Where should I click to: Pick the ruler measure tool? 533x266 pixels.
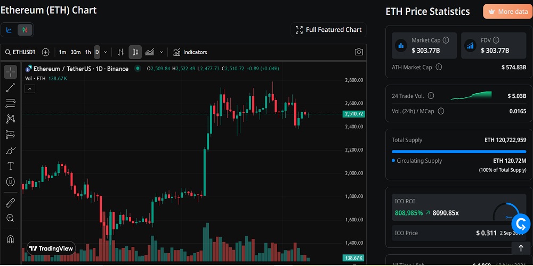[10, 203]
